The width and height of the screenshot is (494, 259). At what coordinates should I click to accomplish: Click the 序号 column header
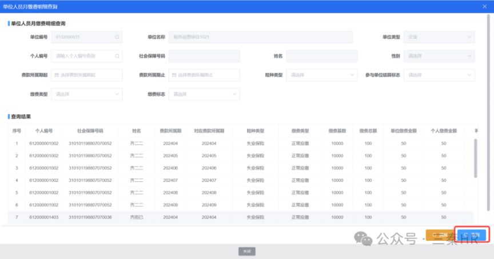pos(17,131)
